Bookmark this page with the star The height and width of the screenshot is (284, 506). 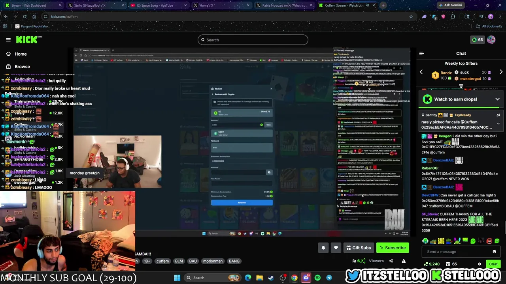tap(411, 17)
